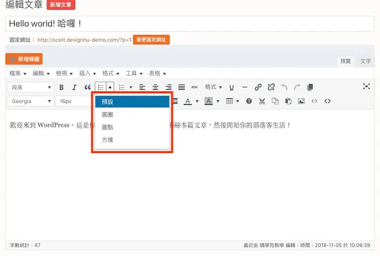Redo the last action
The image size is (380, 256).
[297, 87]
